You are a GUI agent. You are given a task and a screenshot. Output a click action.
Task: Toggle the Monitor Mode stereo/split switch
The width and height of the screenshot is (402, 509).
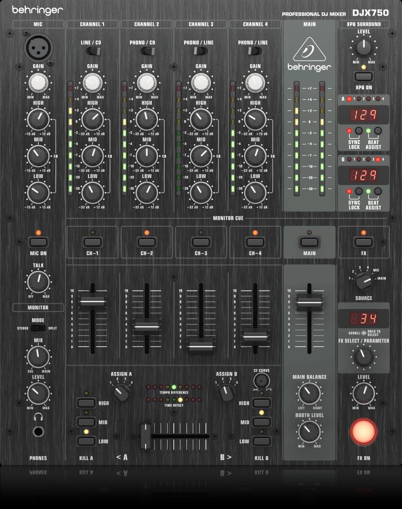38,328
